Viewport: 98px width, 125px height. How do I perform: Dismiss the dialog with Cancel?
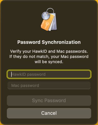[x=49, y=113]
